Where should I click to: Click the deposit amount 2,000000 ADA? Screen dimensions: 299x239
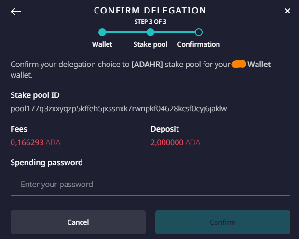pyautogui.click(x=175, y=143)
